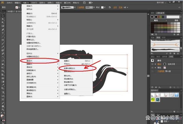
Task: Open the fill color dropdown in control bar
Action: click(x=19, y=7)
